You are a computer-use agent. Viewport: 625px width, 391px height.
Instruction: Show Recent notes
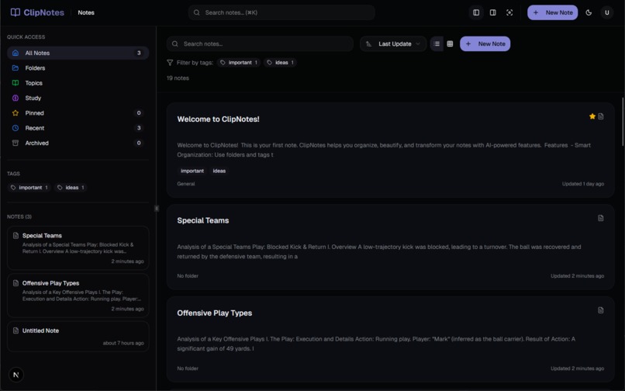pos(78,128)
